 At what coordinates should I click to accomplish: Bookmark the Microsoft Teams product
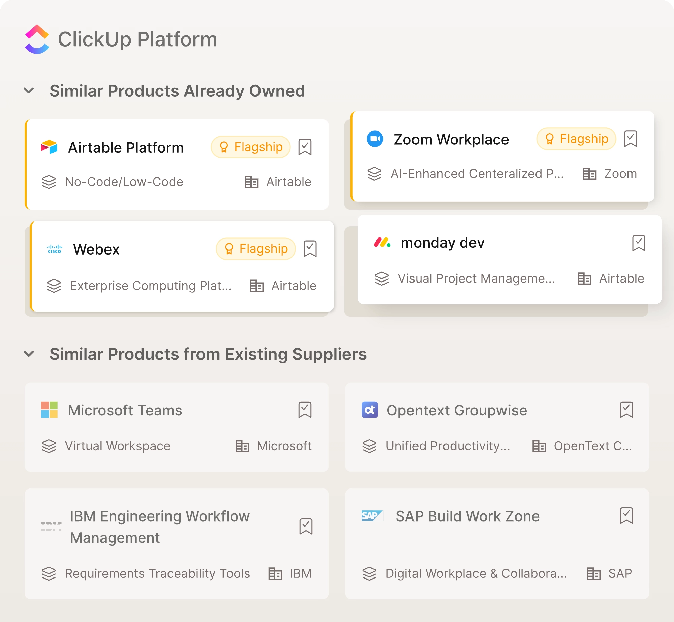[305, 410]
